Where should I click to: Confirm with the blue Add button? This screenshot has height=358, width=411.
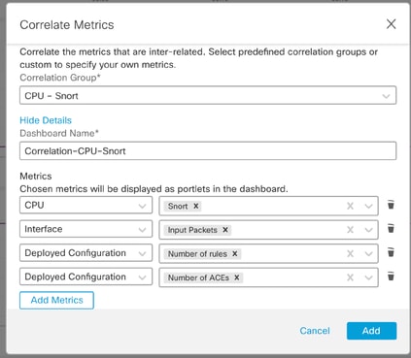click(x=371, y=331)
